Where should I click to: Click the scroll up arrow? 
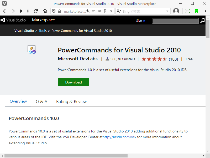[208, 18]
